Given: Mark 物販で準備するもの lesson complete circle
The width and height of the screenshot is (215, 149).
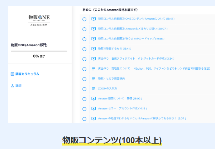Looking at the screenshot, I should tap(84, 49).
